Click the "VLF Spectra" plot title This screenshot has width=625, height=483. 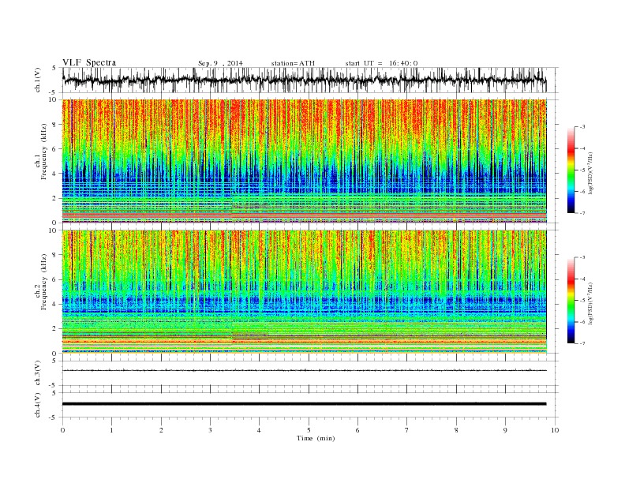click(x=89, y=62)
